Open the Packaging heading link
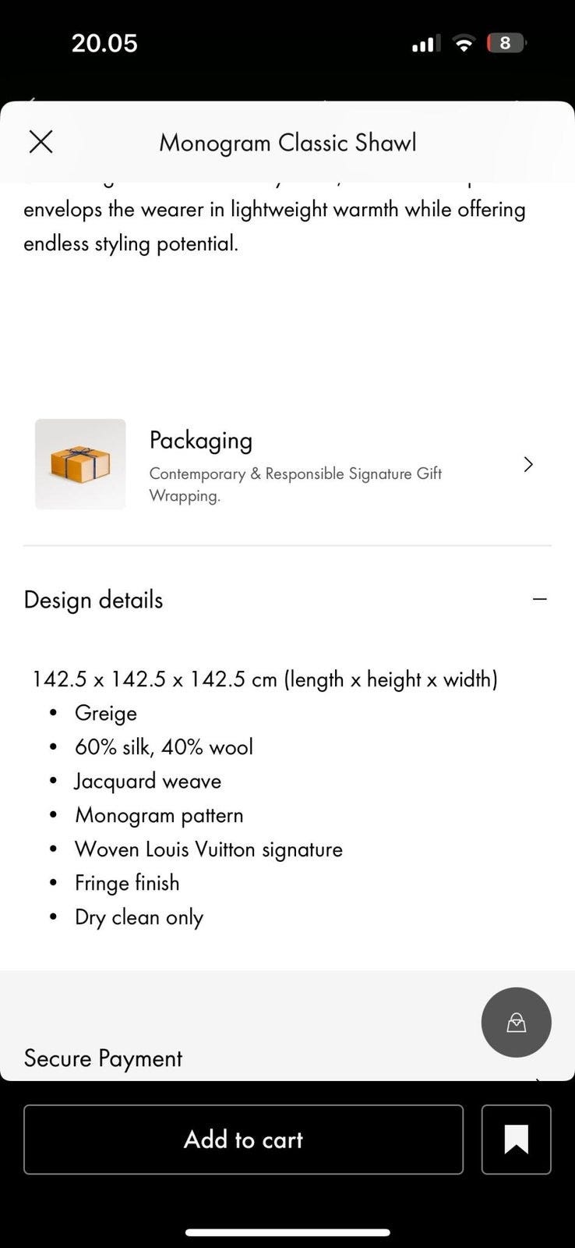 point(201,441)
